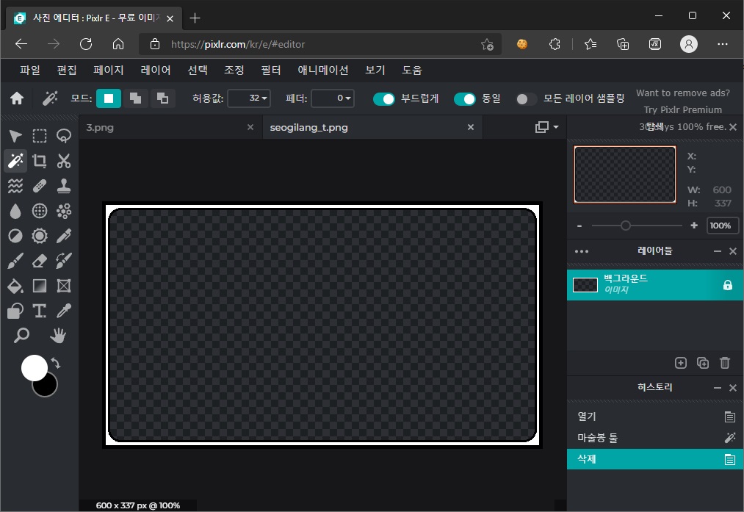Select the Clone Stamp tool

coord(64,186)
